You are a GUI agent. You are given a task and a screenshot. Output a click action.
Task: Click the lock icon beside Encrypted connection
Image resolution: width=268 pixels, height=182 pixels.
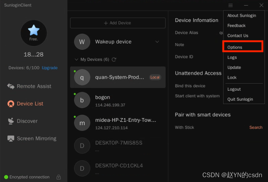[x=59, y=177]
